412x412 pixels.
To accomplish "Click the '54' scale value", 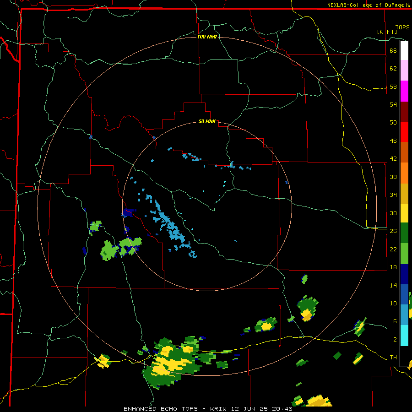I will [393, 104].
